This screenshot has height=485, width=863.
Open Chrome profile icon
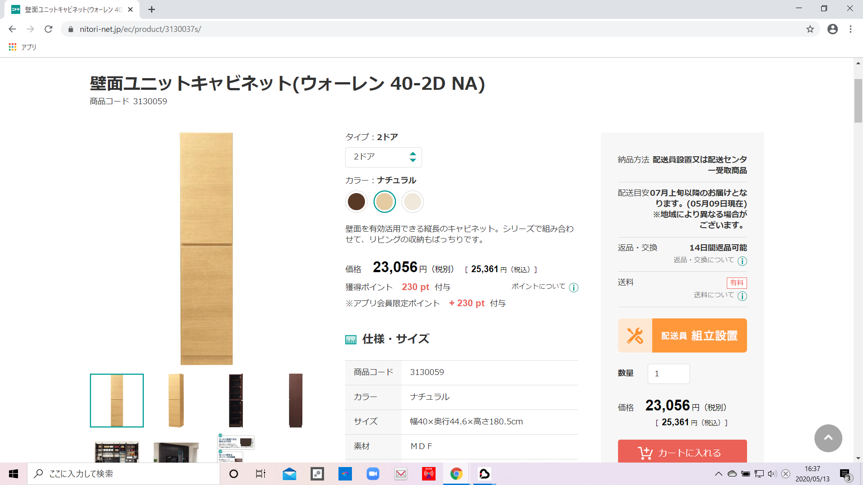point(832,29)
